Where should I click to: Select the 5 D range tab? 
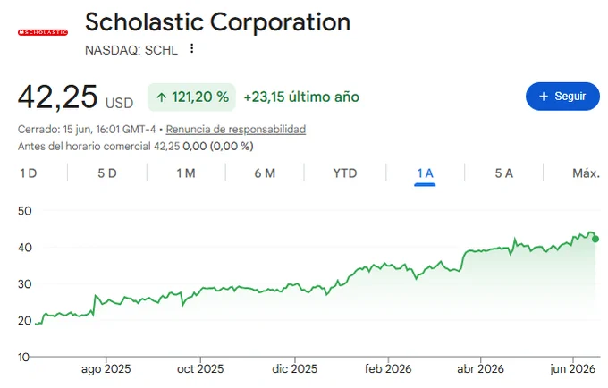tap(107, 173)
